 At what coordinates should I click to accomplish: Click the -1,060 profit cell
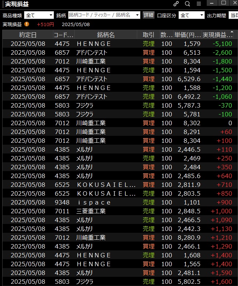[x=222, y=97]
